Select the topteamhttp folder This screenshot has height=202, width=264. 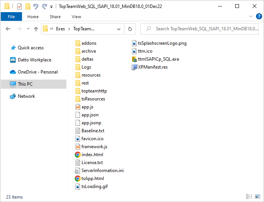(91, 91)
